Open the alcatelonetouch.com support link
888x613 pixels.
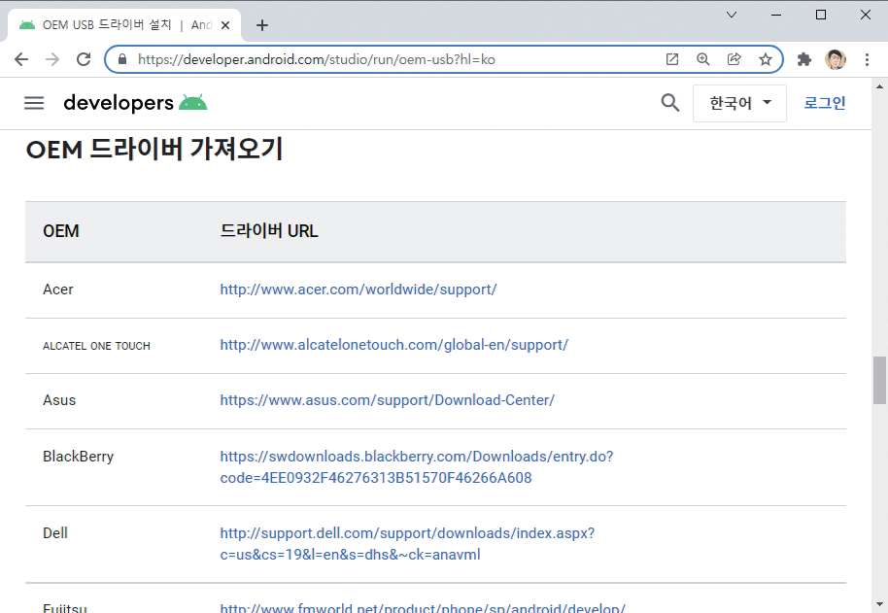[394, 345]
